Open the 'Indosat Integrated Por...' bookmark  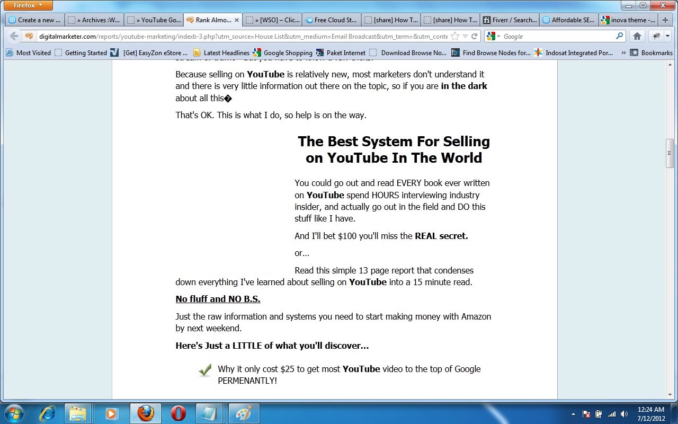(574, 52)
